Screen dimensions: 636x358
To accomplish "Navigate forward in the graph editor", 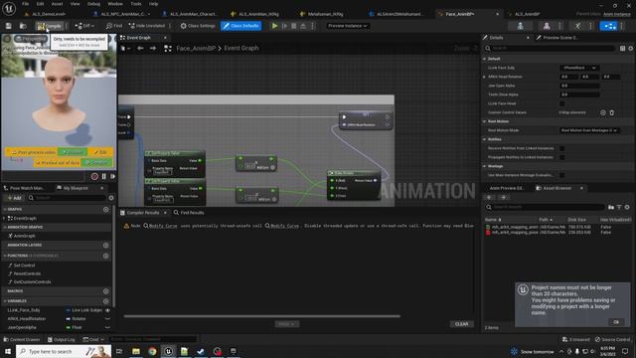I will tap(153, 49).
